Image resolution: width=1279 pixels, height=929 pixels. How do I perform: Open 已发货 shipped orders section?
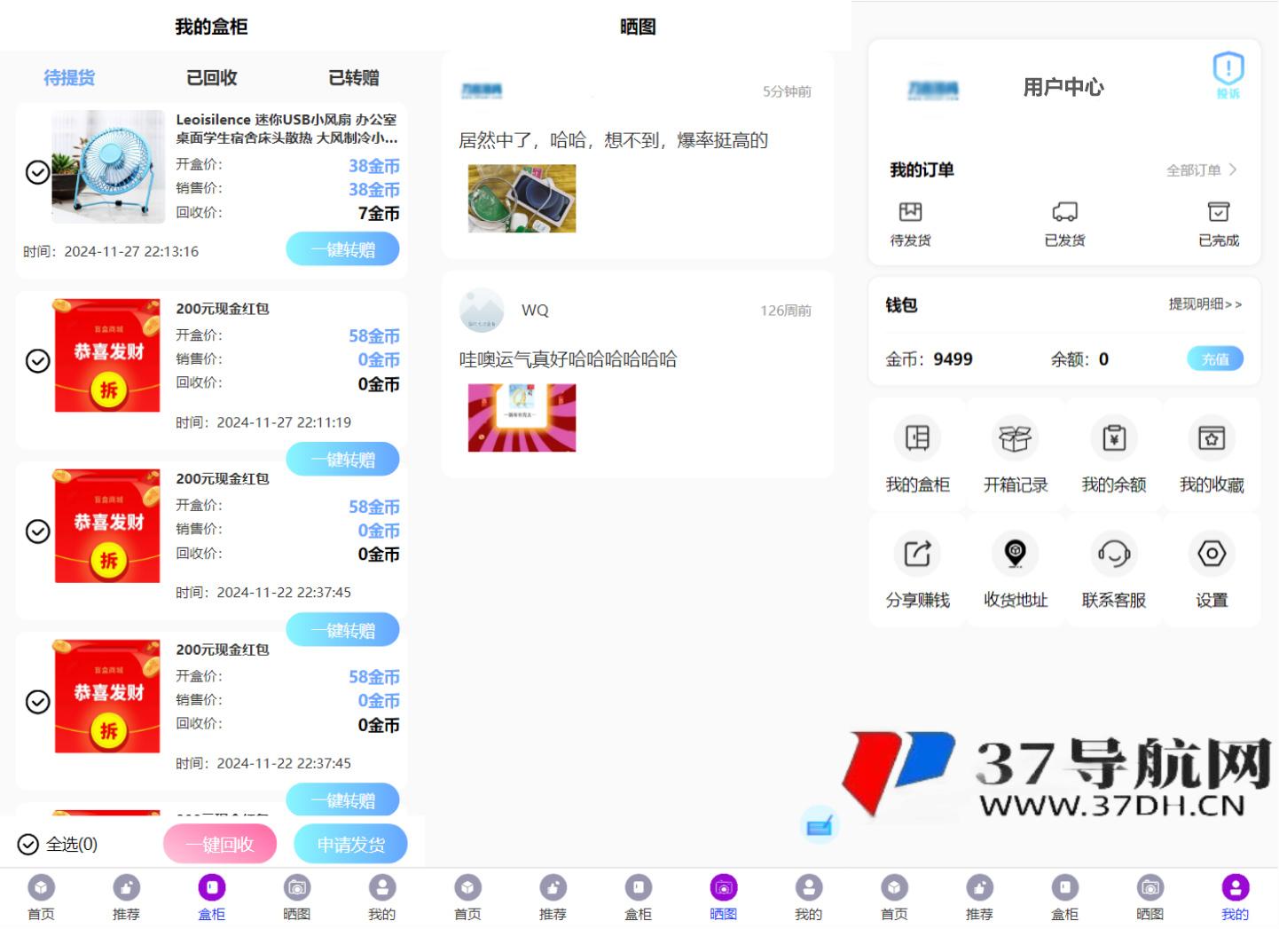pos(1063,222)
